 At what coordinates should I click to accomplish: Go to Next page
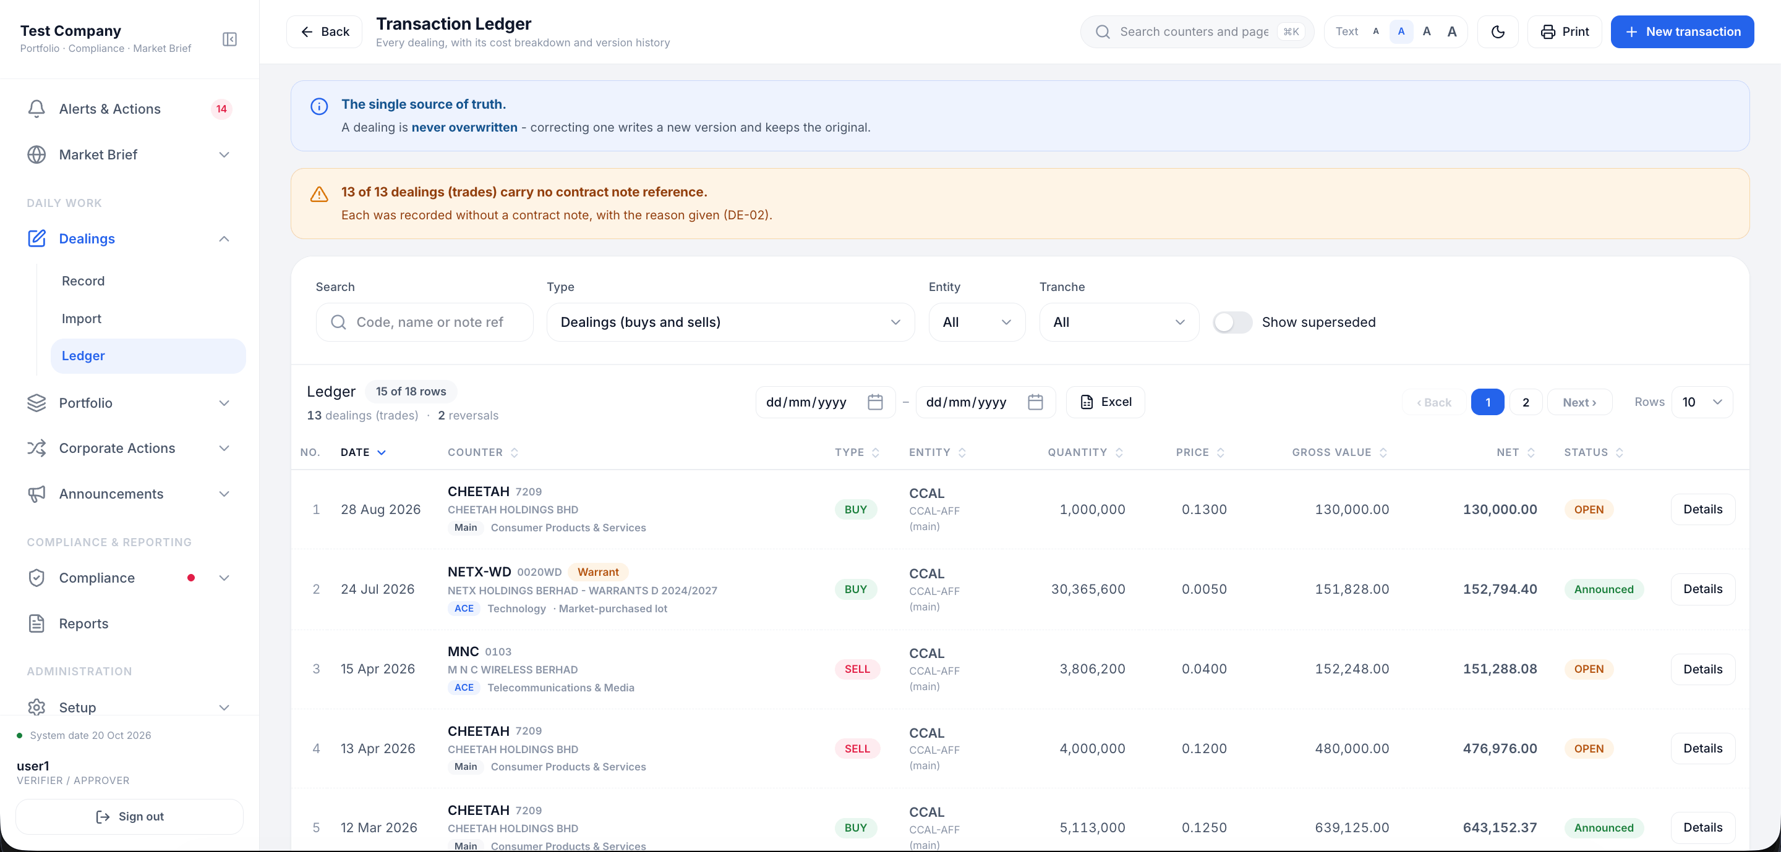point(1579,402)
